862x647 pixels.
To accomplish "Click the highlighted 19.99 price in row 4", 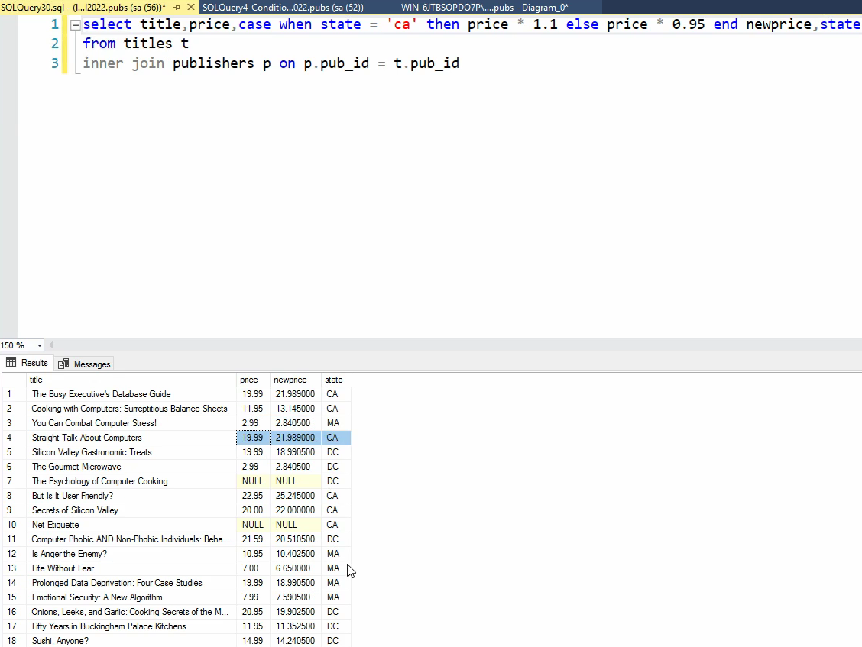I will click(x=253, y=438).
